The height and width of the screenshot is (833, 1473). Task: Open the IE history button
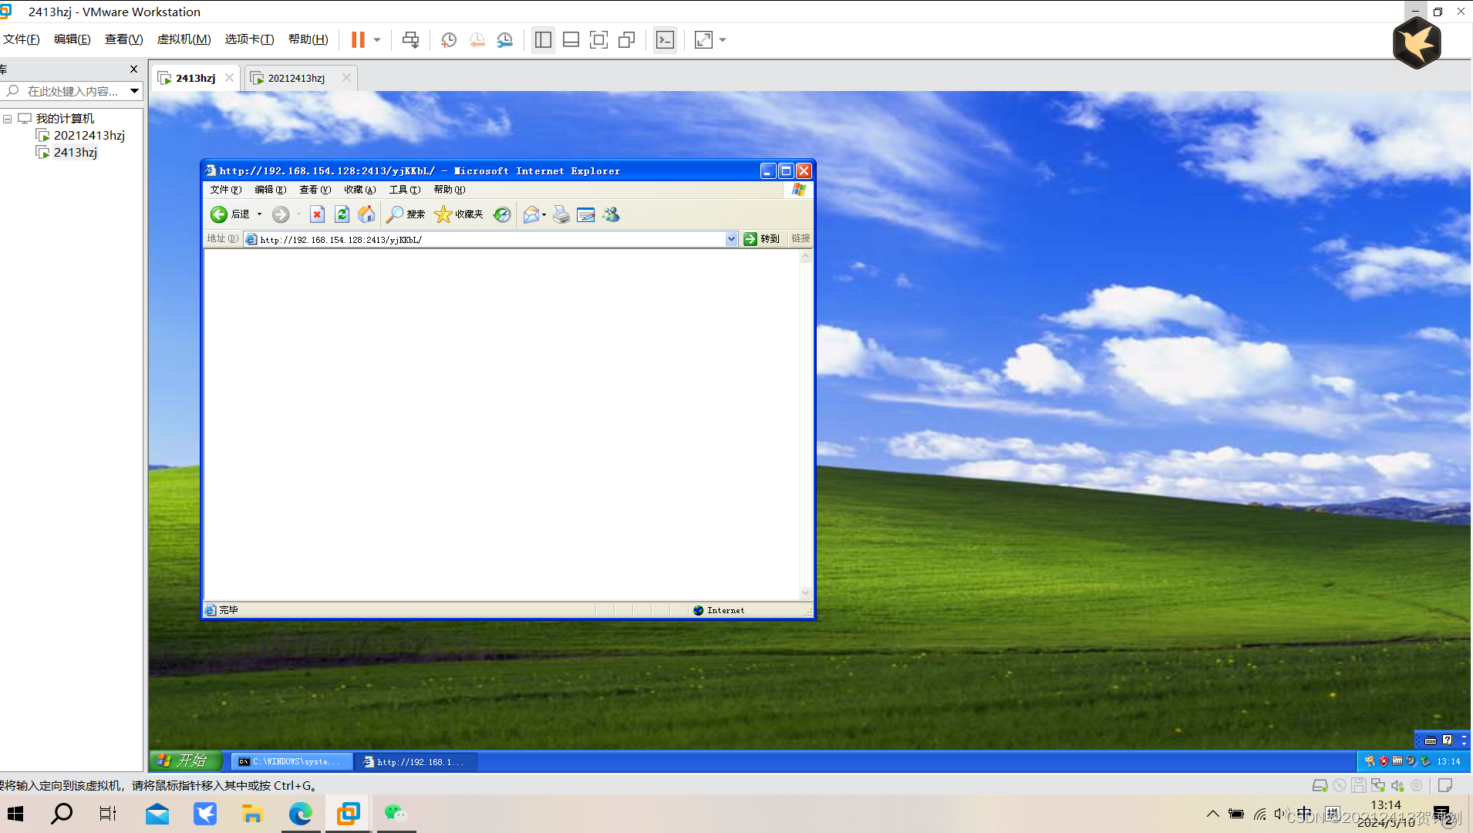pos(502,214)
